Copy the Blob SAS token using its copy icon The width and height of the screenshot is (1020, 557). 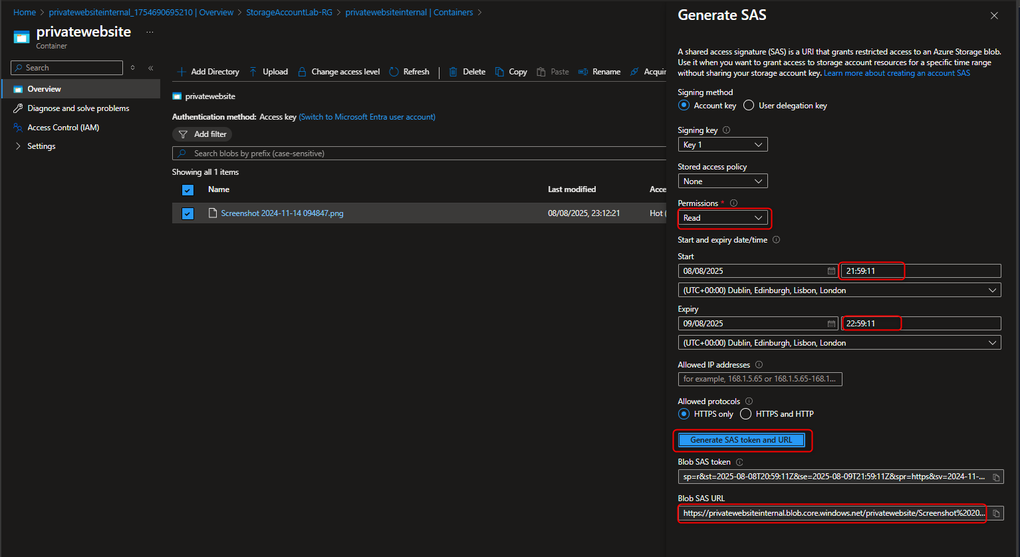[995, 477]
